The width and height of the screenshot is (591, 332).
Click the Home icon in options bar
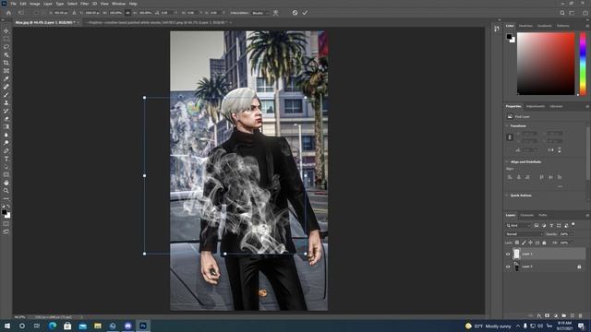[x=8, y=13]
